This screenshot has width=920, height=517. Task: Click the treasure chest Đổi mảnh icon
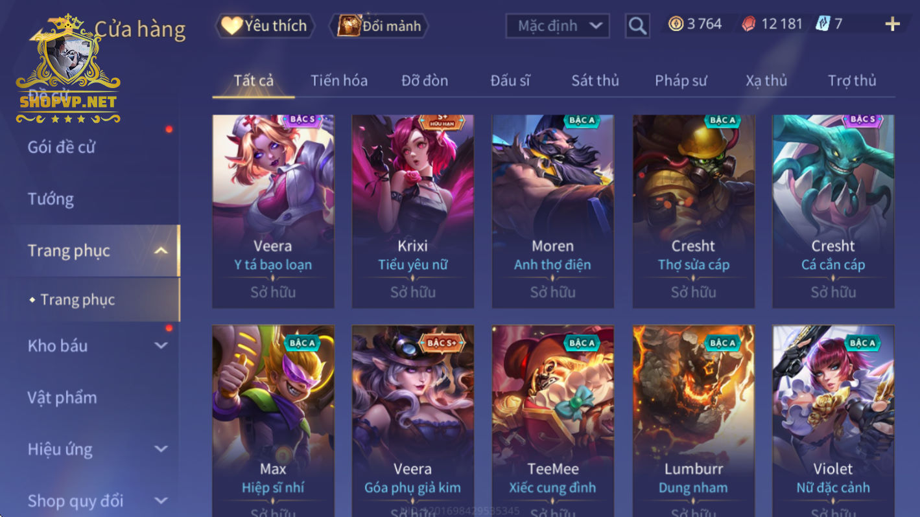tap(349, 26)
